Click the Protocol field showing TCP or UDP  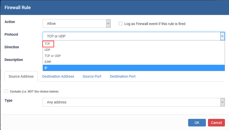[132, 36]
